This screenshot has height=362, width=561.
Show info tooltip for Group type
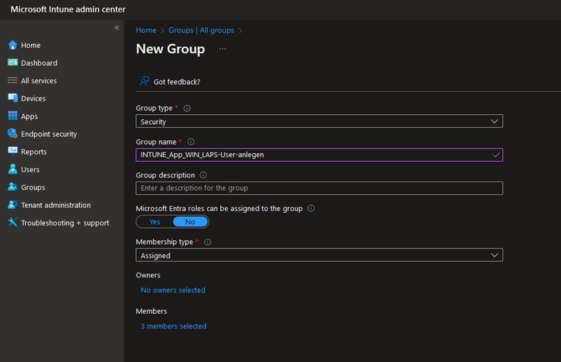point(187,108)
